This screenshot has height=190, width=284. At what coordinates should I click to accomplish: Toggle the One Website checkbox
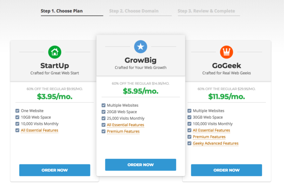click(x=17, y=110)
